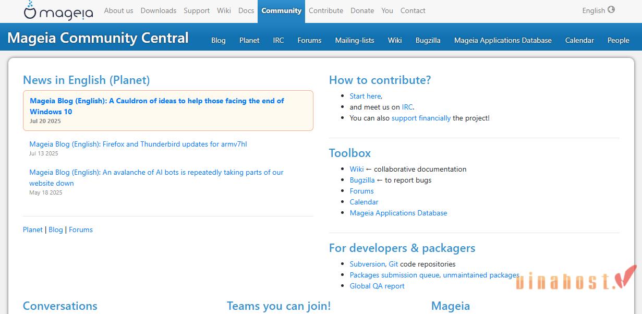Open Wiki in the blue bar
The height and width of the screenshot is (314, 642).
(395, 40)
